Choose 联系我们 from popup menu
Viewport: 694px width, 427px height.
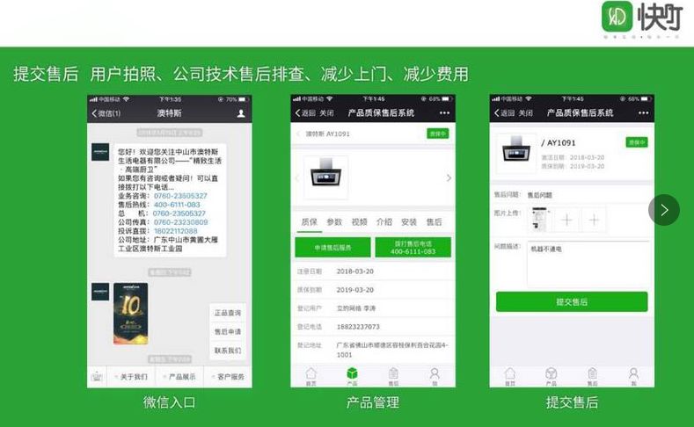point(228,351)
